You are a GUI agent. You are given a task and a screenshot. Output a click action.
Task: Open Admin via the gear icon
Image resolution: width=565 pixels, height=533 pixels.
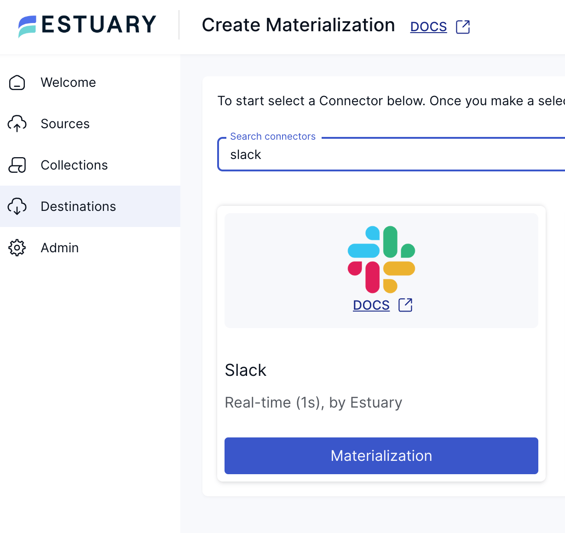click(x=17, y=248)
